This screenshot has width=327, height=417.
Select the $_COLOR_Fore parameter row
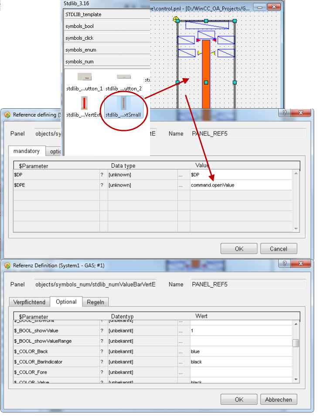point(57,372)
